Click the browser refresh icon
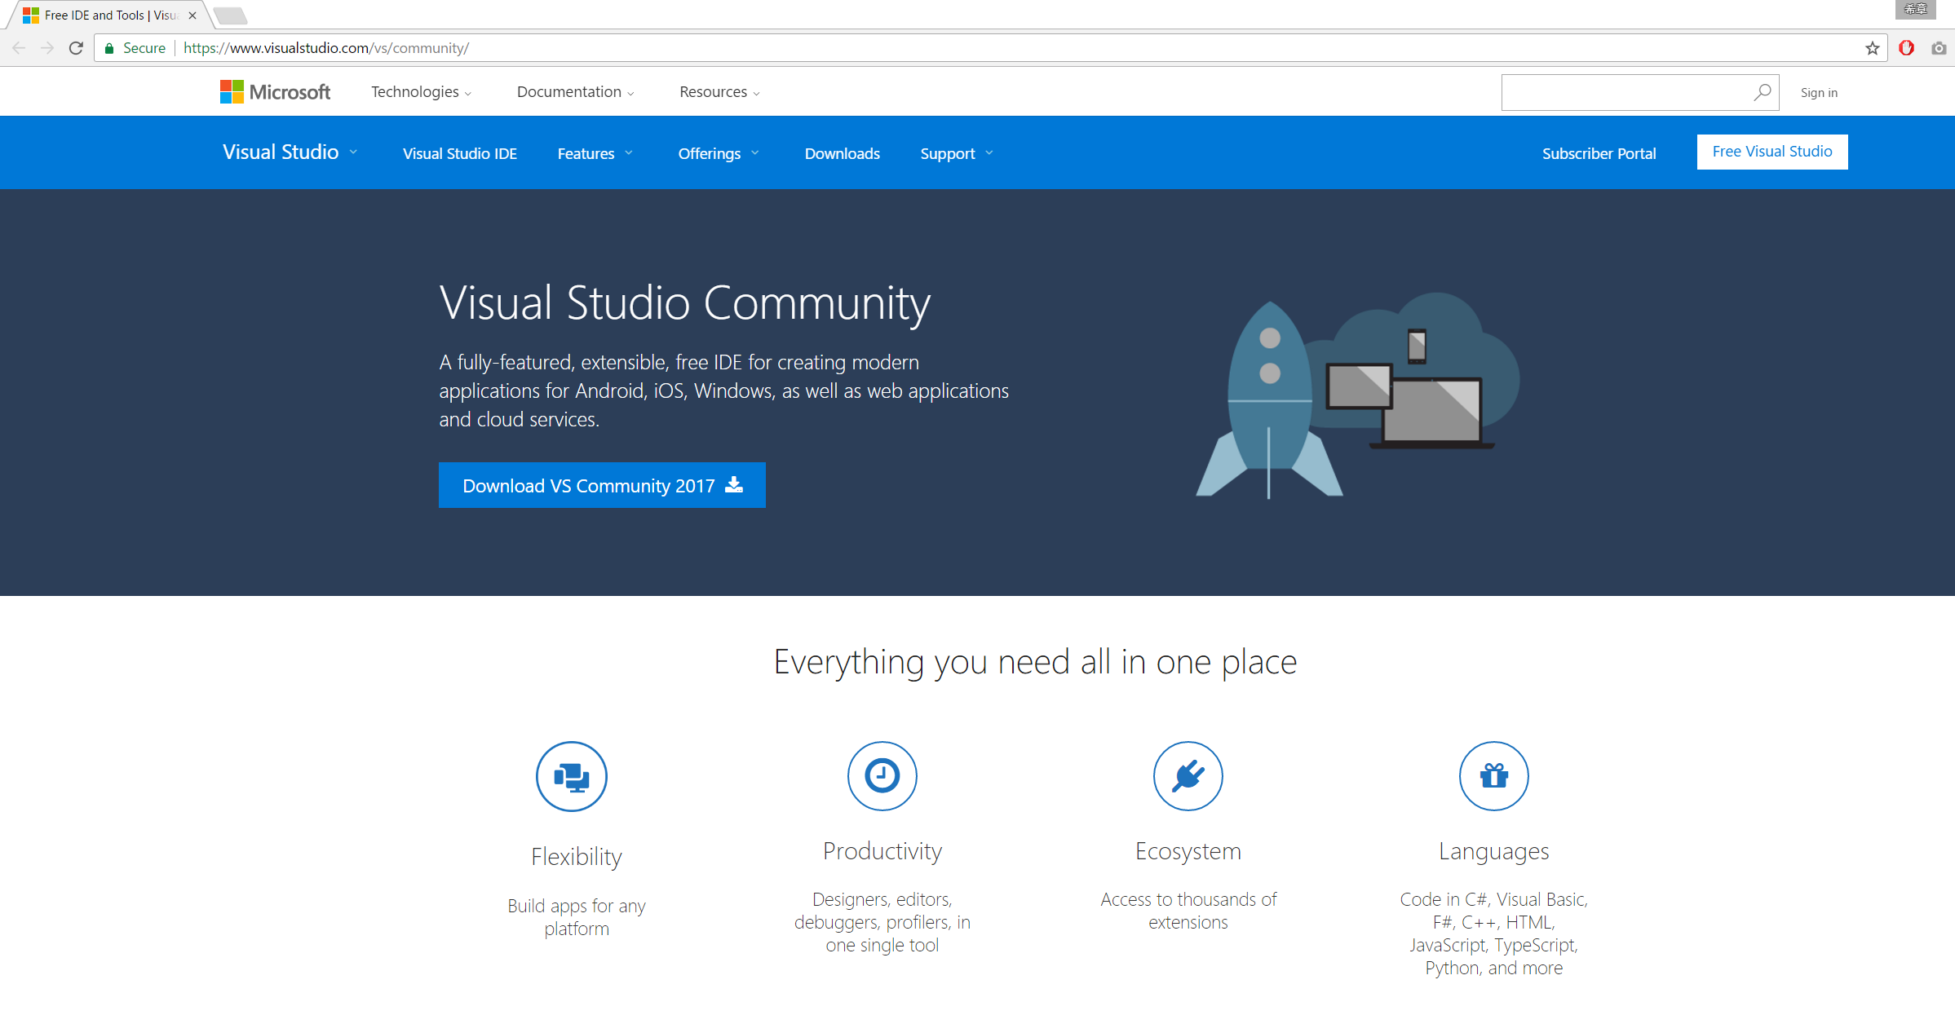The width and height of the screenshot is (1955, 1015). (73, 48)
